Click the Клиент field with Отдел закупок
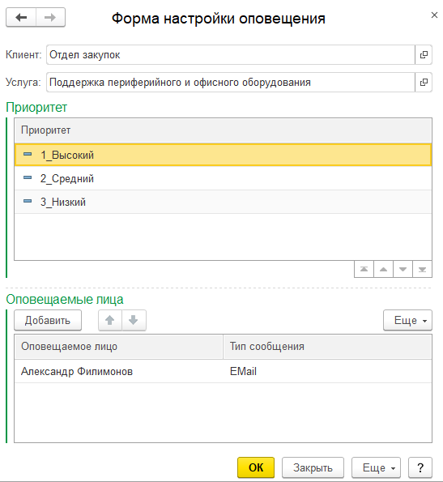 (x=231, y=55)
